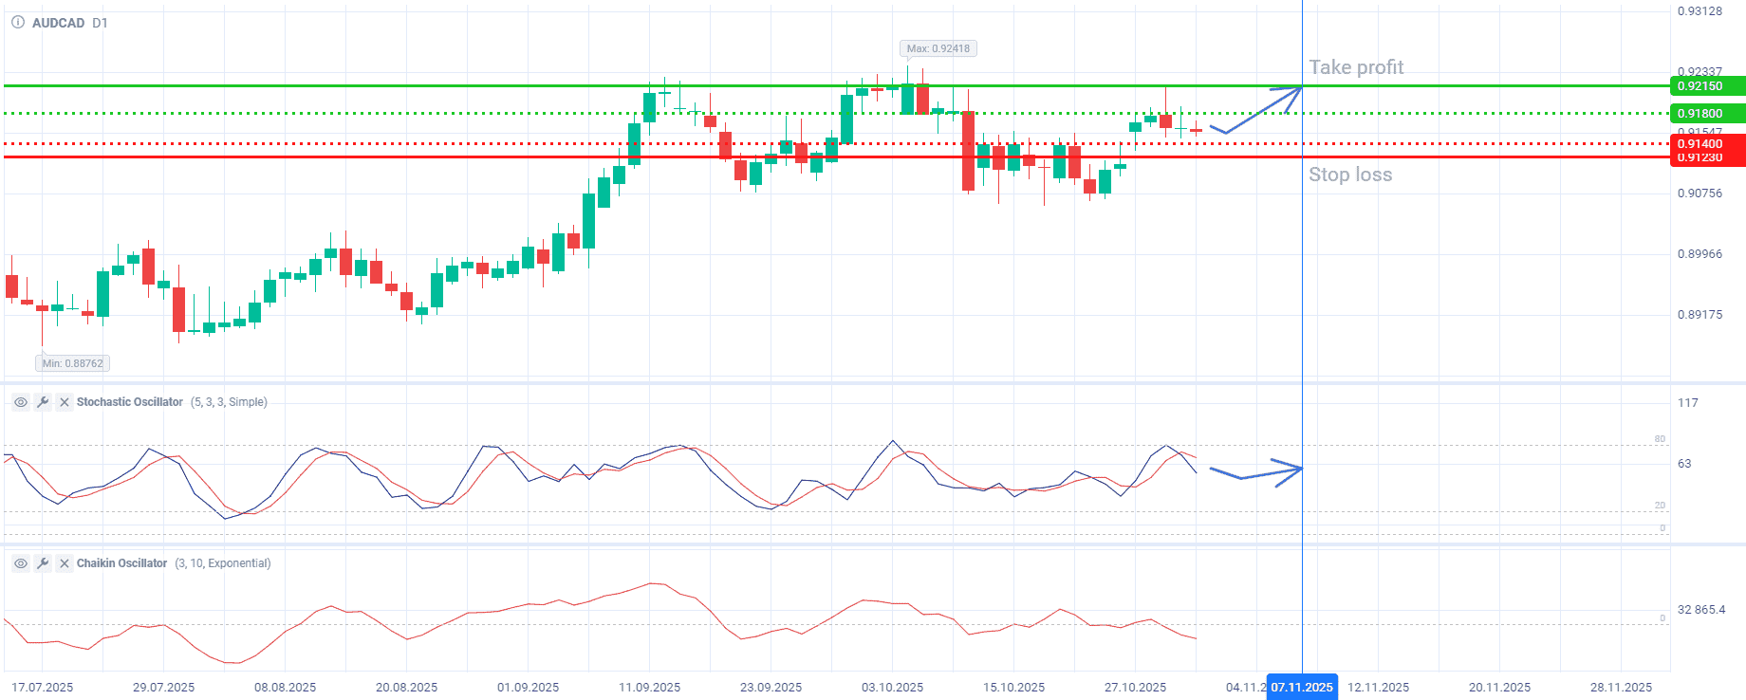
Task: Open Stochastic parameters (5, 3, 3, Simple)
Action: point(229,402)
